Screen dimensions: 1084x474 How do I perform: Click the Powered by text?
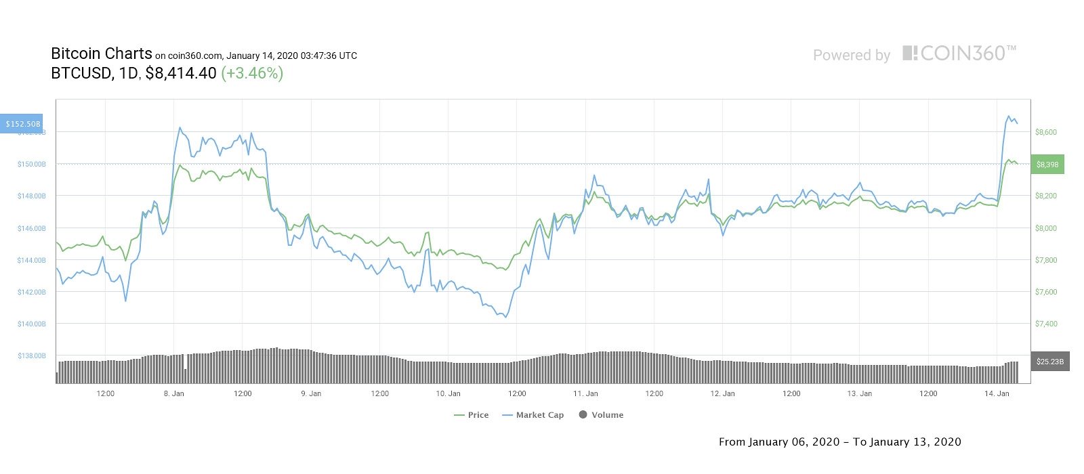[x=852, y=56]
